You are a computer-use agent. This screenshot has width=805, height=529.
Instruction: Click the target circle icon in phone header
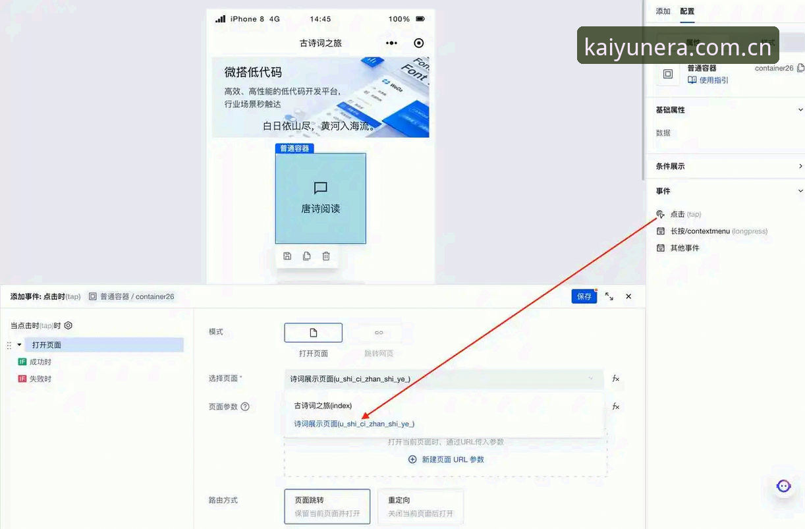[419, 43]
